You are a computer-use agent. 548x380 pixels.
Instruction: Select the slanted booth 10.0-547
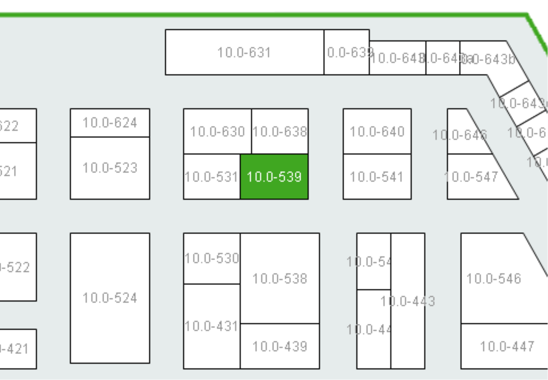[x=476, y=176]
